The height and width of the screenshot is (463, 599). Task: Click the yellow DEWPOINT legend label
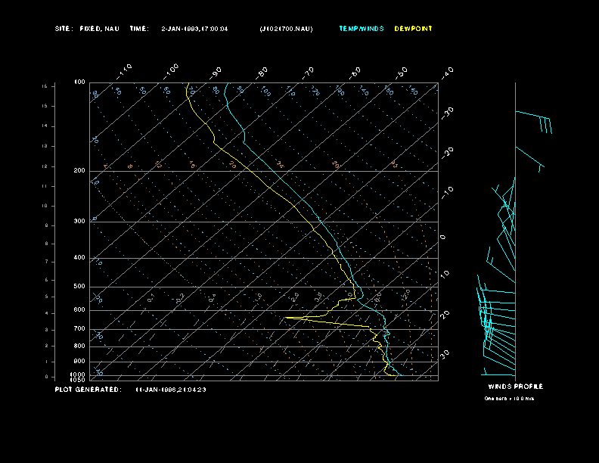click(x=413, y=29)
